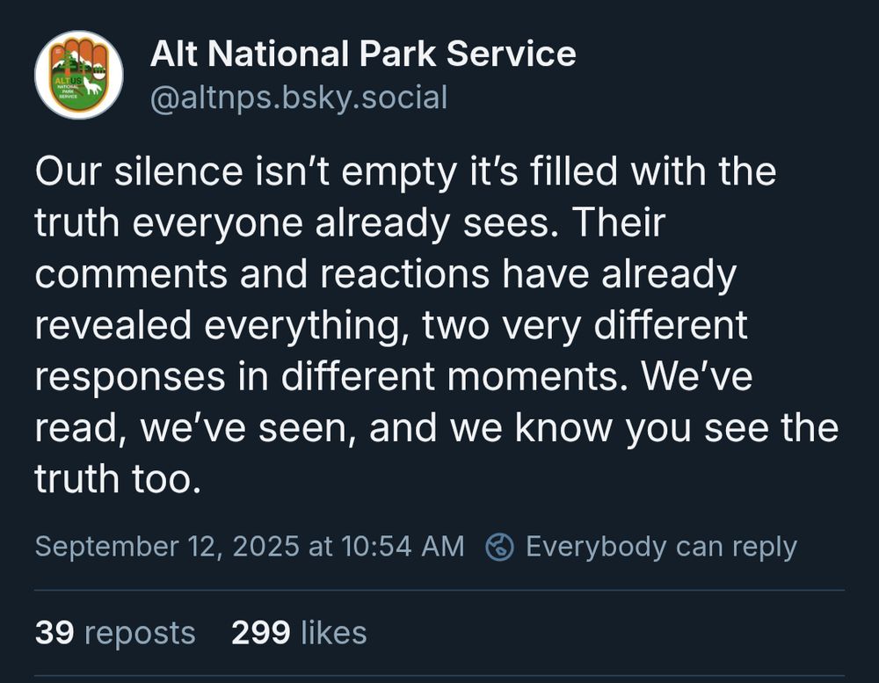Click the @altnps.bsky.social handle
879x683 pixels.
click(299, 98)
